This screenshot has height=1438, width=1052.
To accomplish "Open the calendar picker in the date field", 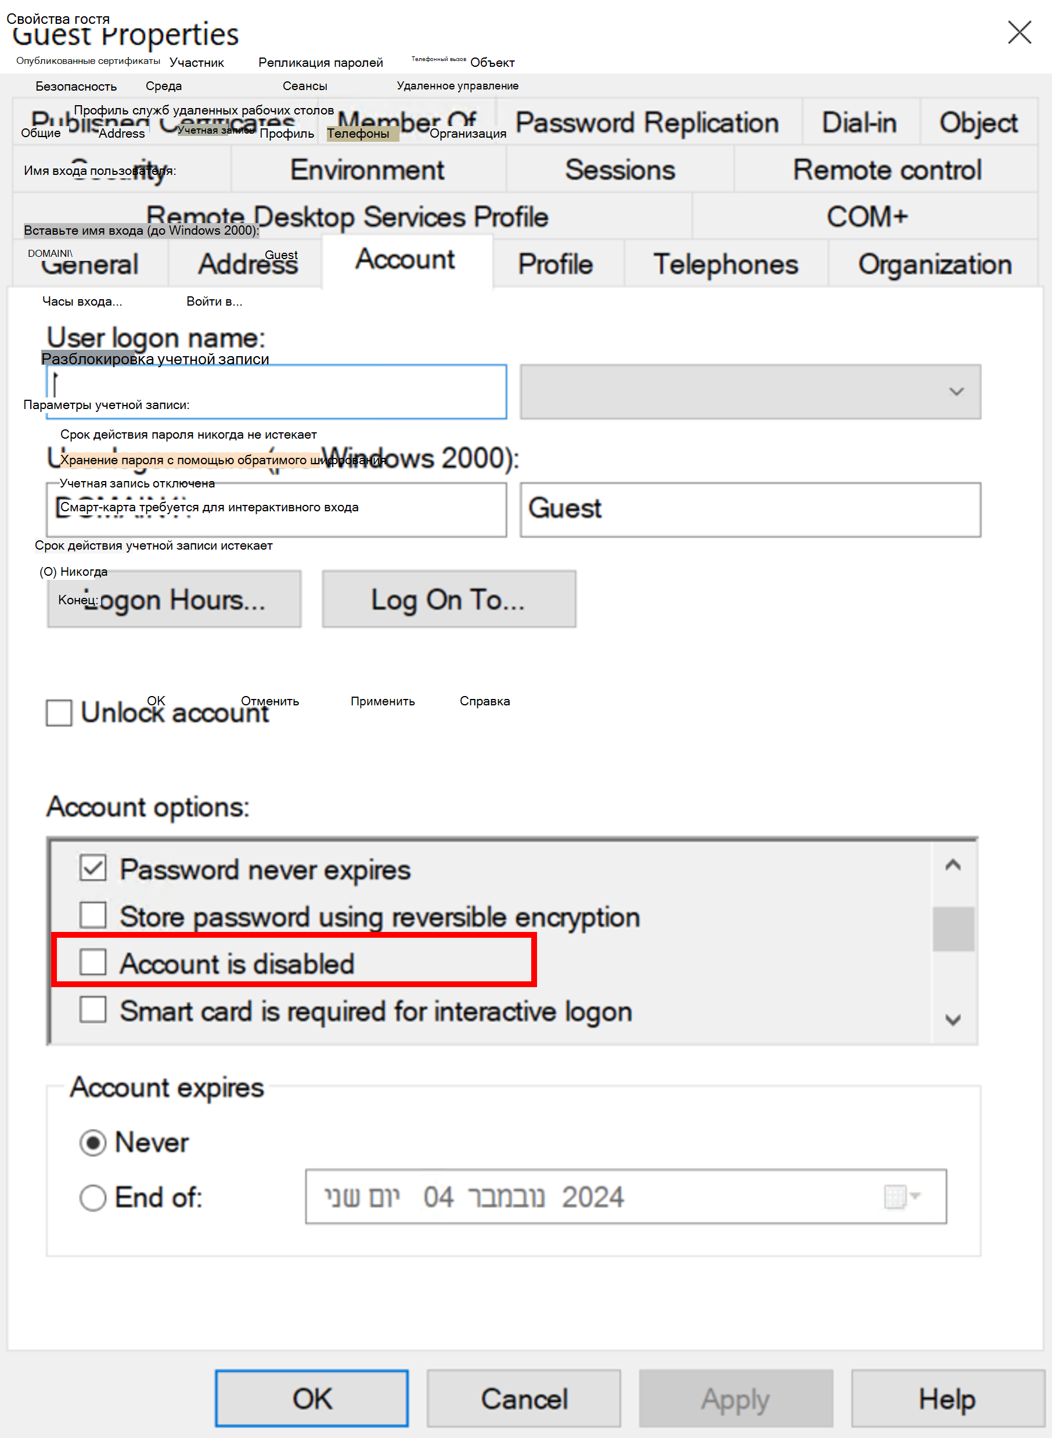I will [x=895, y=1196].
